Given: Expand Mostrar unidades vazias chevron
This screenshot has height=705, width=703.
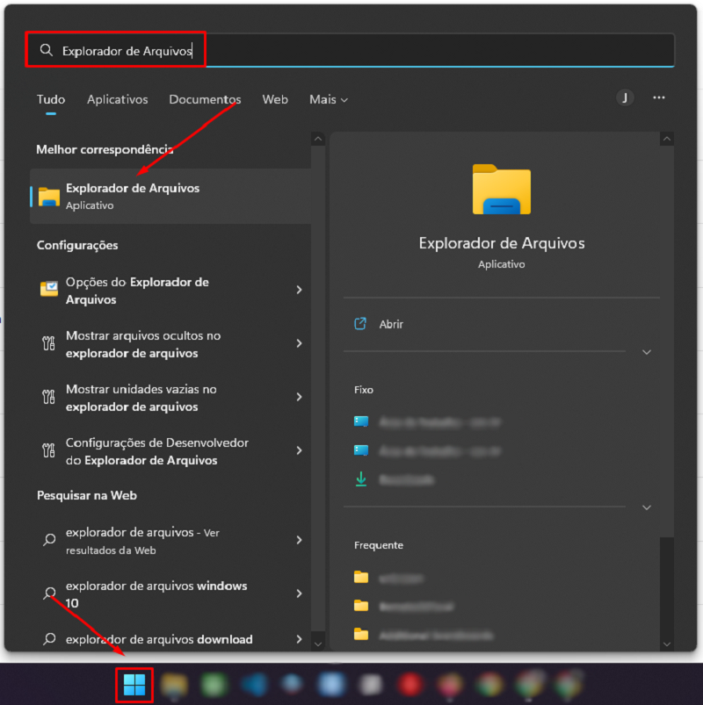Looking at the screenshot, I should 300,397.
